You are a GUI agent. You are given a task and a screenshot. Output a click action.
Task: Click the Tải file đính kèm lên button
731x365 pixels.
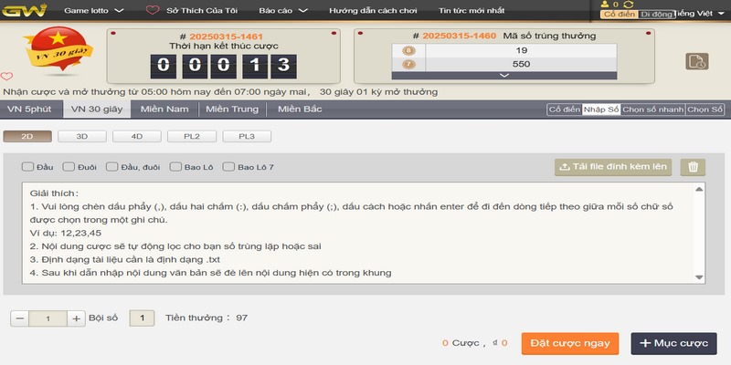click(614, 167)
